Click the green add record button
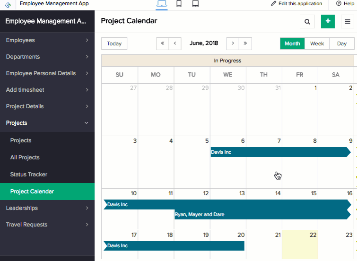The image size is (357, 261). coord(328,21)
